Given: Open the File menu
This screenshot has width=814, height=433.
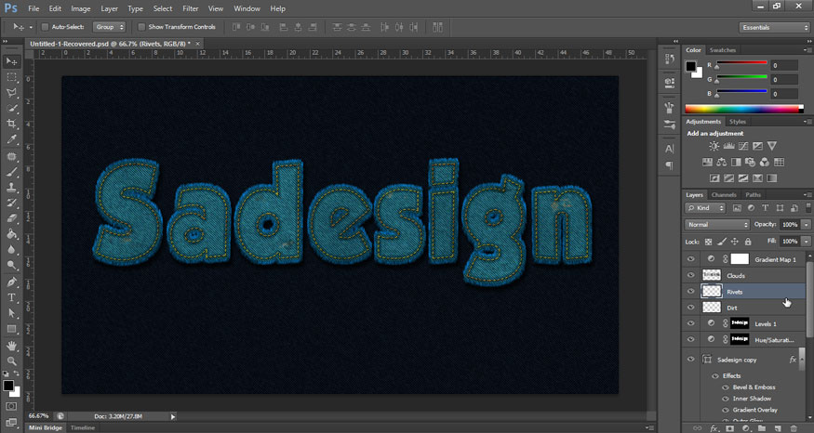Looking at the screenshot, I should point(33,8).
